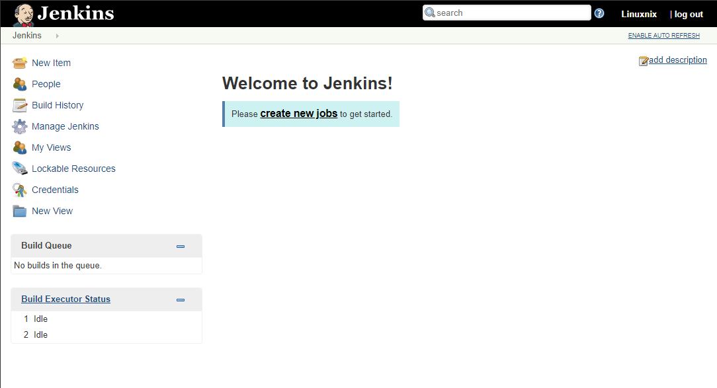Open the add description link
The width and height of the screenshot is (717, 388).
(x=677, y=60)
